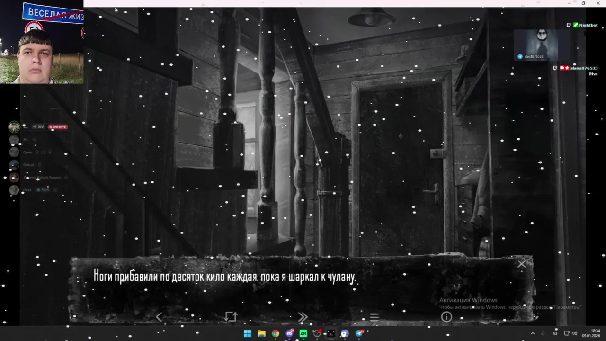Viewport: 606px width, 341px height.
Task: Restore down the window
Action: [583, 3]
